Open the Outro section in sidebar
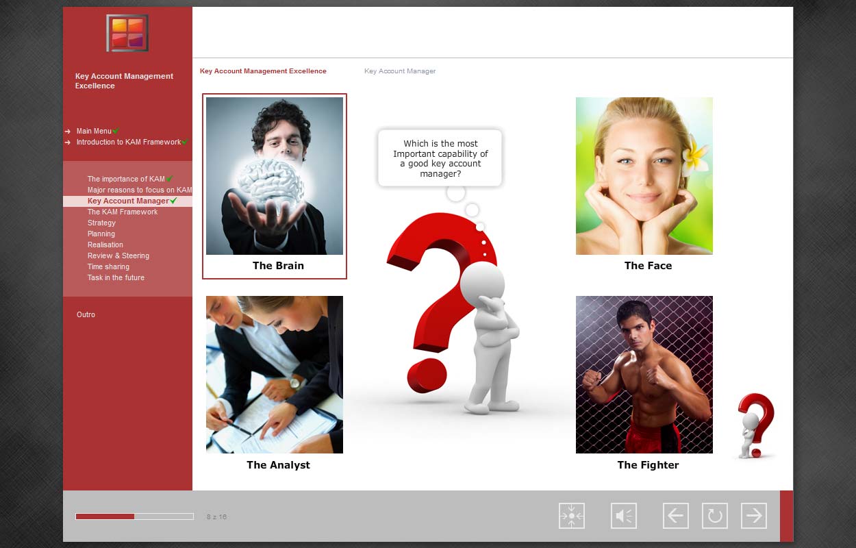Screen dimensions: 856x548 point(86,314)
